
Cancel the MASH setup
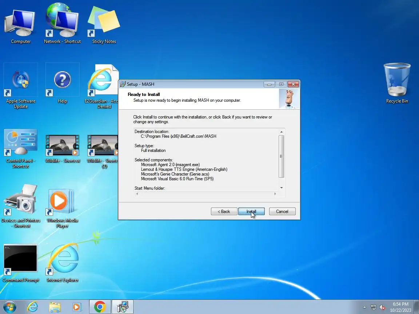(x=282, y=212)
